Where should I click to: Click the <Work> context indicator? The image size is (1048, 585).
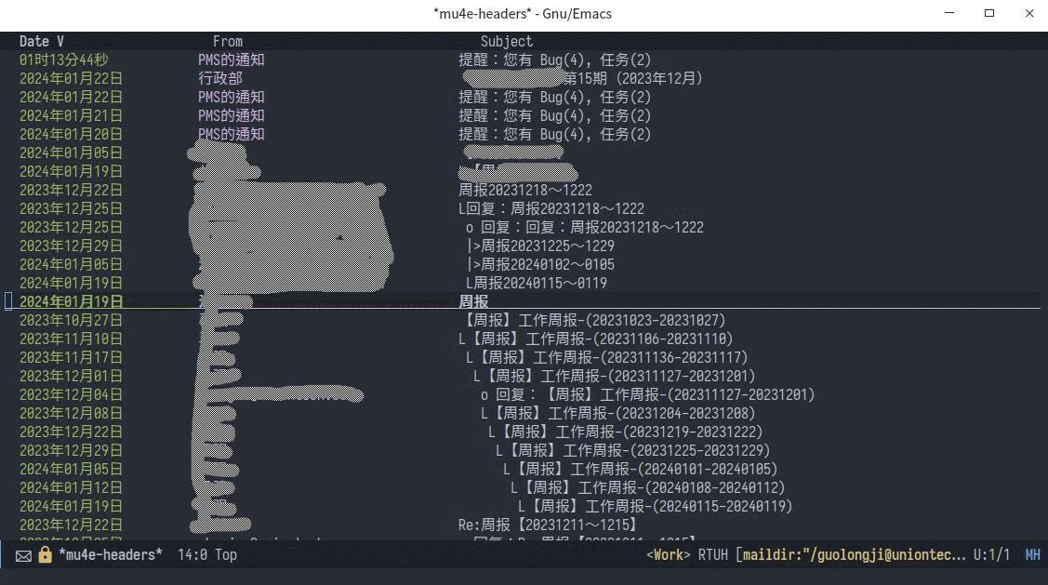tap(668, 555)
